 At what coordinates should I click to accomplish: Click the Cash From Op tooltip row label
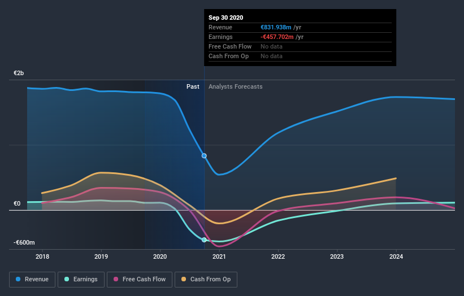point(228,56)
